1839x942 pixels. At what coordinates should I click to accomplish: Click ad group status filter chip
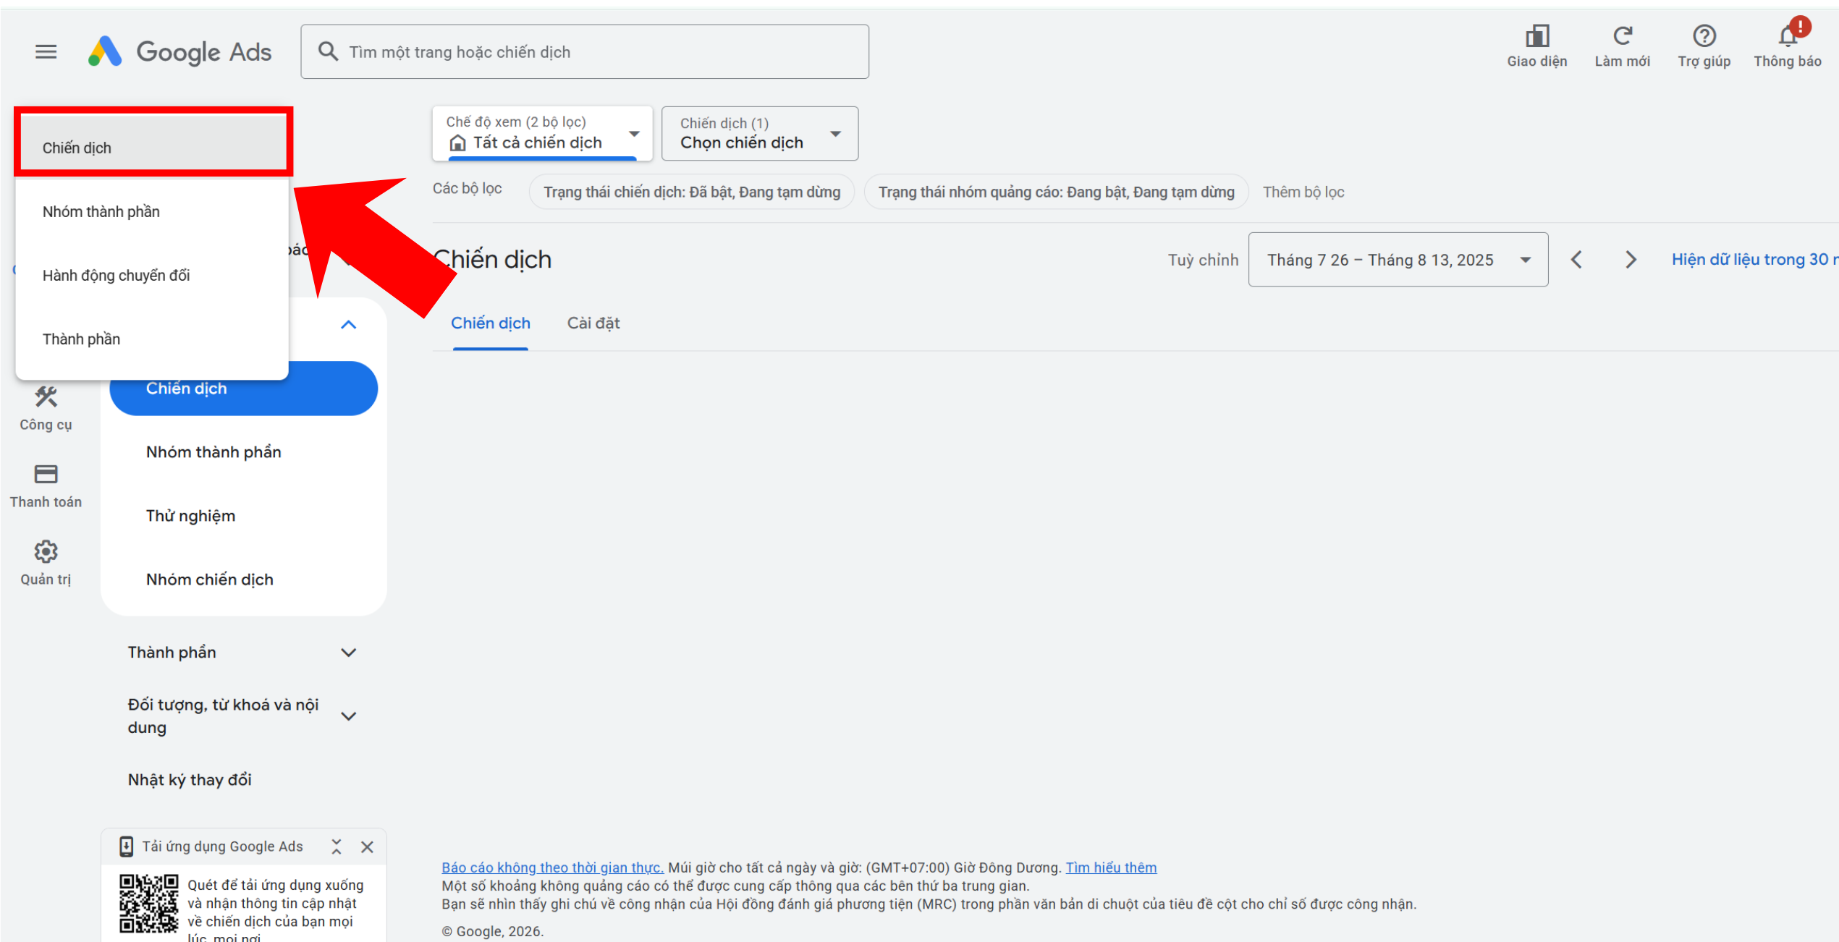click(1056, 192)
